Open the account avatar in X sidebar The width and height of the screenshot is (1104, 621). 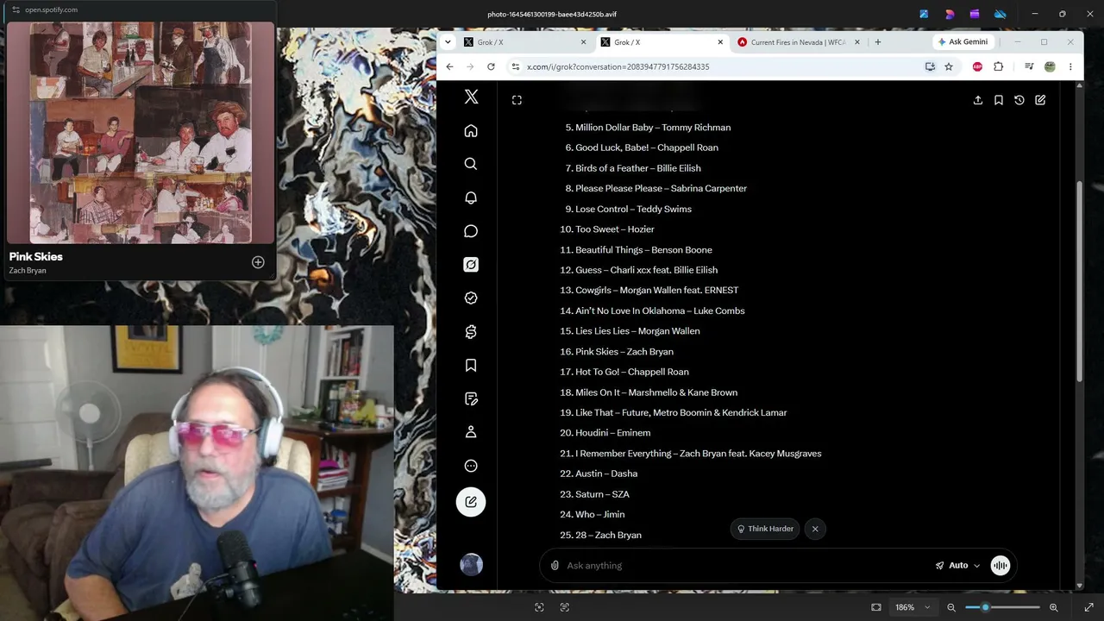pos(471,565)
